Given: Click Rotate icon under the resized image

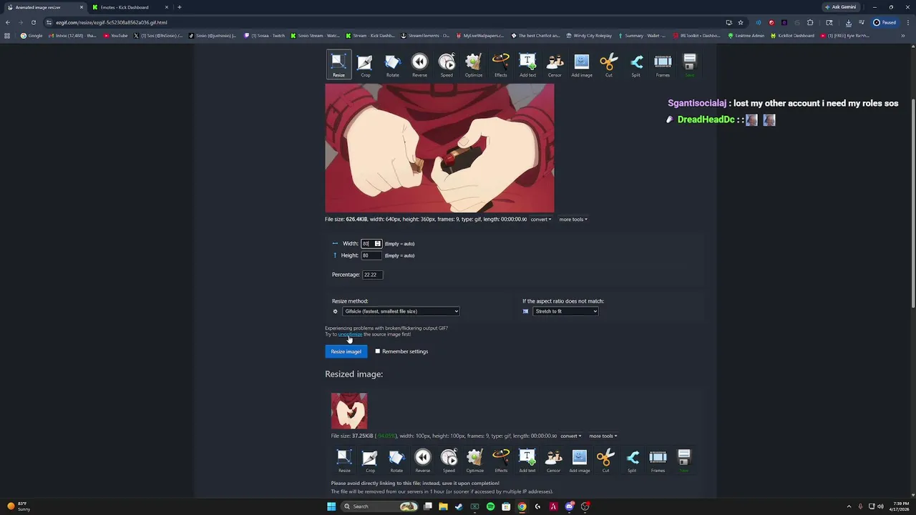Looking at the screenshot, I should point(396,460).
